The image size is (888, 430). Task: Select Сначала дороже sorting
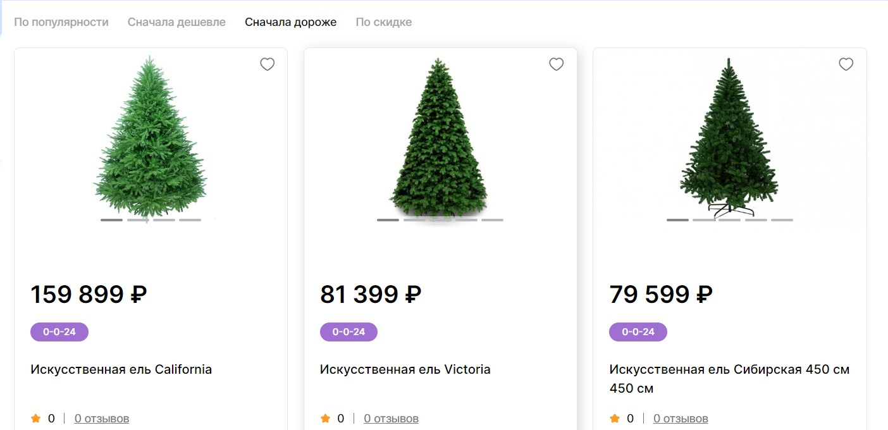pos(290,22)
